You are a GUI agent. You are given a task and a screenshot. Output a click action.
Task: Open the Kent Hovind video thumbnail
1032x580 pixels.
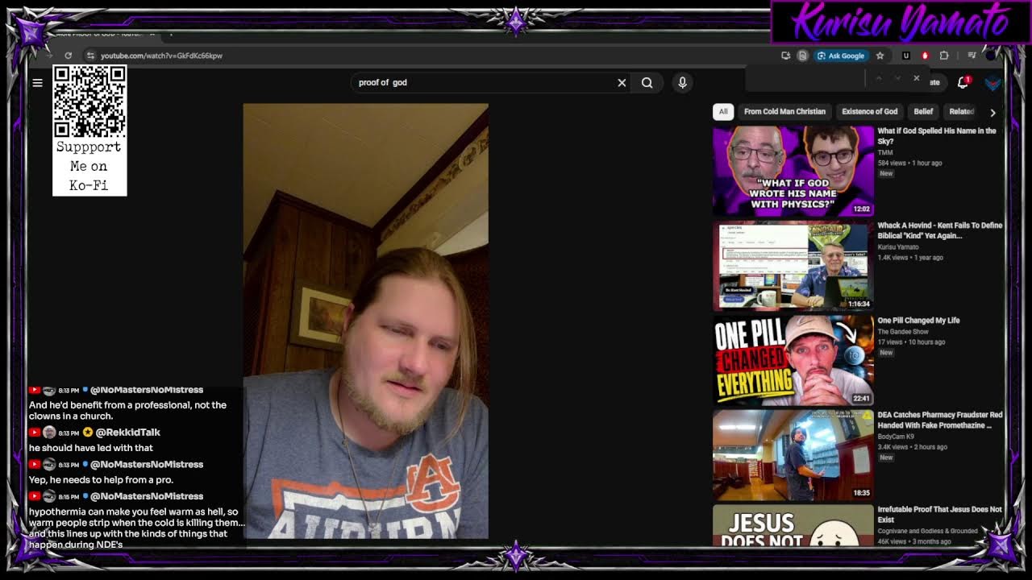click(x=793, y=266)
